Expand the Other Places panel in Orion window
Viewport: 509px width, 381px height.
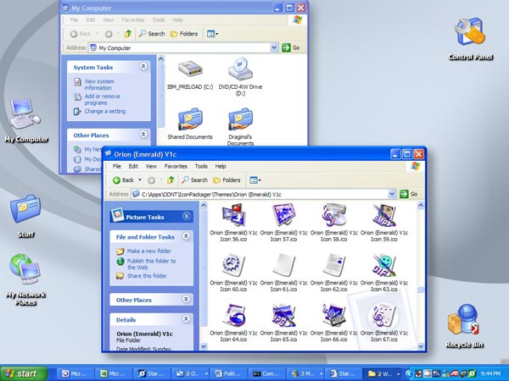click(x=186, y=300)
